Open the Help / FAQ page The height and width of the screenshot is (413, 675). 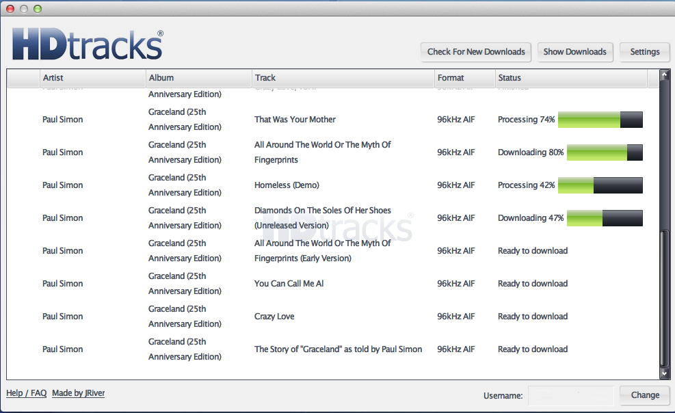pyautogui.click(x=26, y=392)
